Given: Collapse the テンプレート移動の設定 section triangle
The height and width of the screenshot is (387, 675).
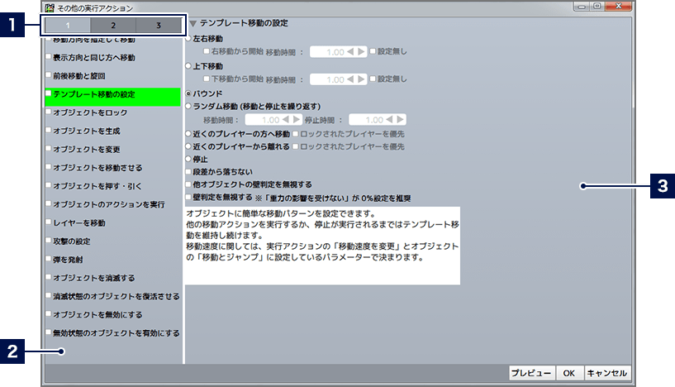Looking at the screenshot, I should tap(193, 25).
